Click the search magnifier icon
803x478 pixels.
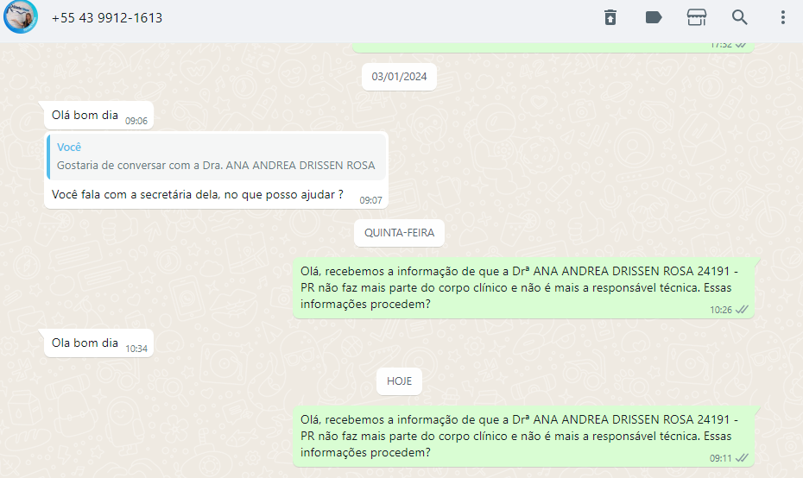point(739,17)
